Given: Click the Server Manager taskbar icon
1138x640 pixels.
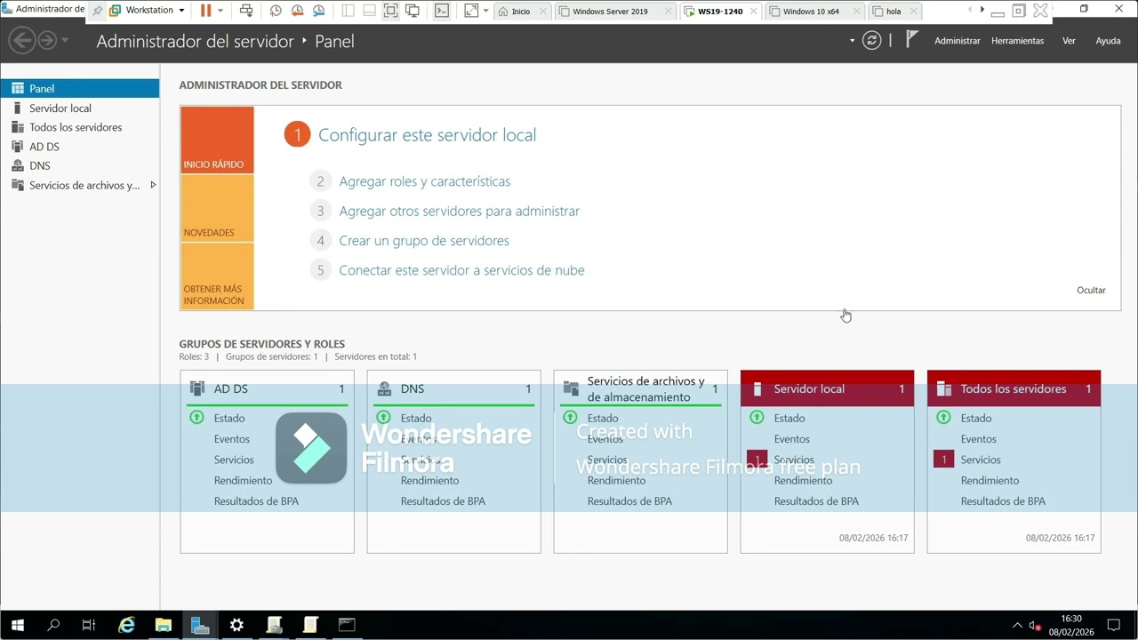Looking at the screenshot, I should pyautogui.click(x=200, y=625).
